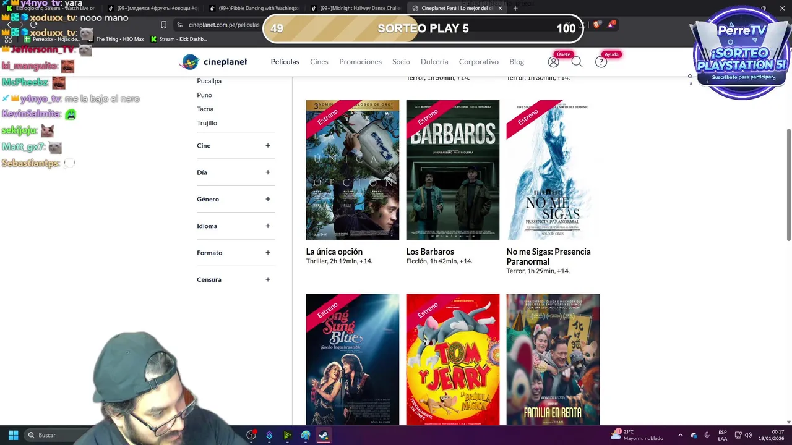This screenshot has width=792, height=445.
Task: Open the Stream - Kick Dashboard bookmark
Action: [179, 39]
